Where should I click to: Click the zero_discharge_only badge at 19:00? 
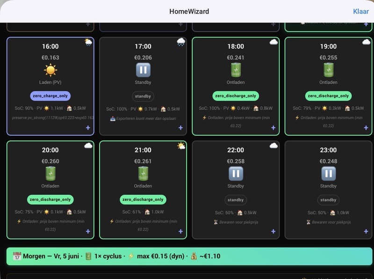coord(329,96)
